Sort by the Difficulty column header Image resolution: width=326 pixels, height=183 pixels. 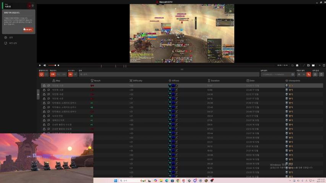tap(137, 81)
